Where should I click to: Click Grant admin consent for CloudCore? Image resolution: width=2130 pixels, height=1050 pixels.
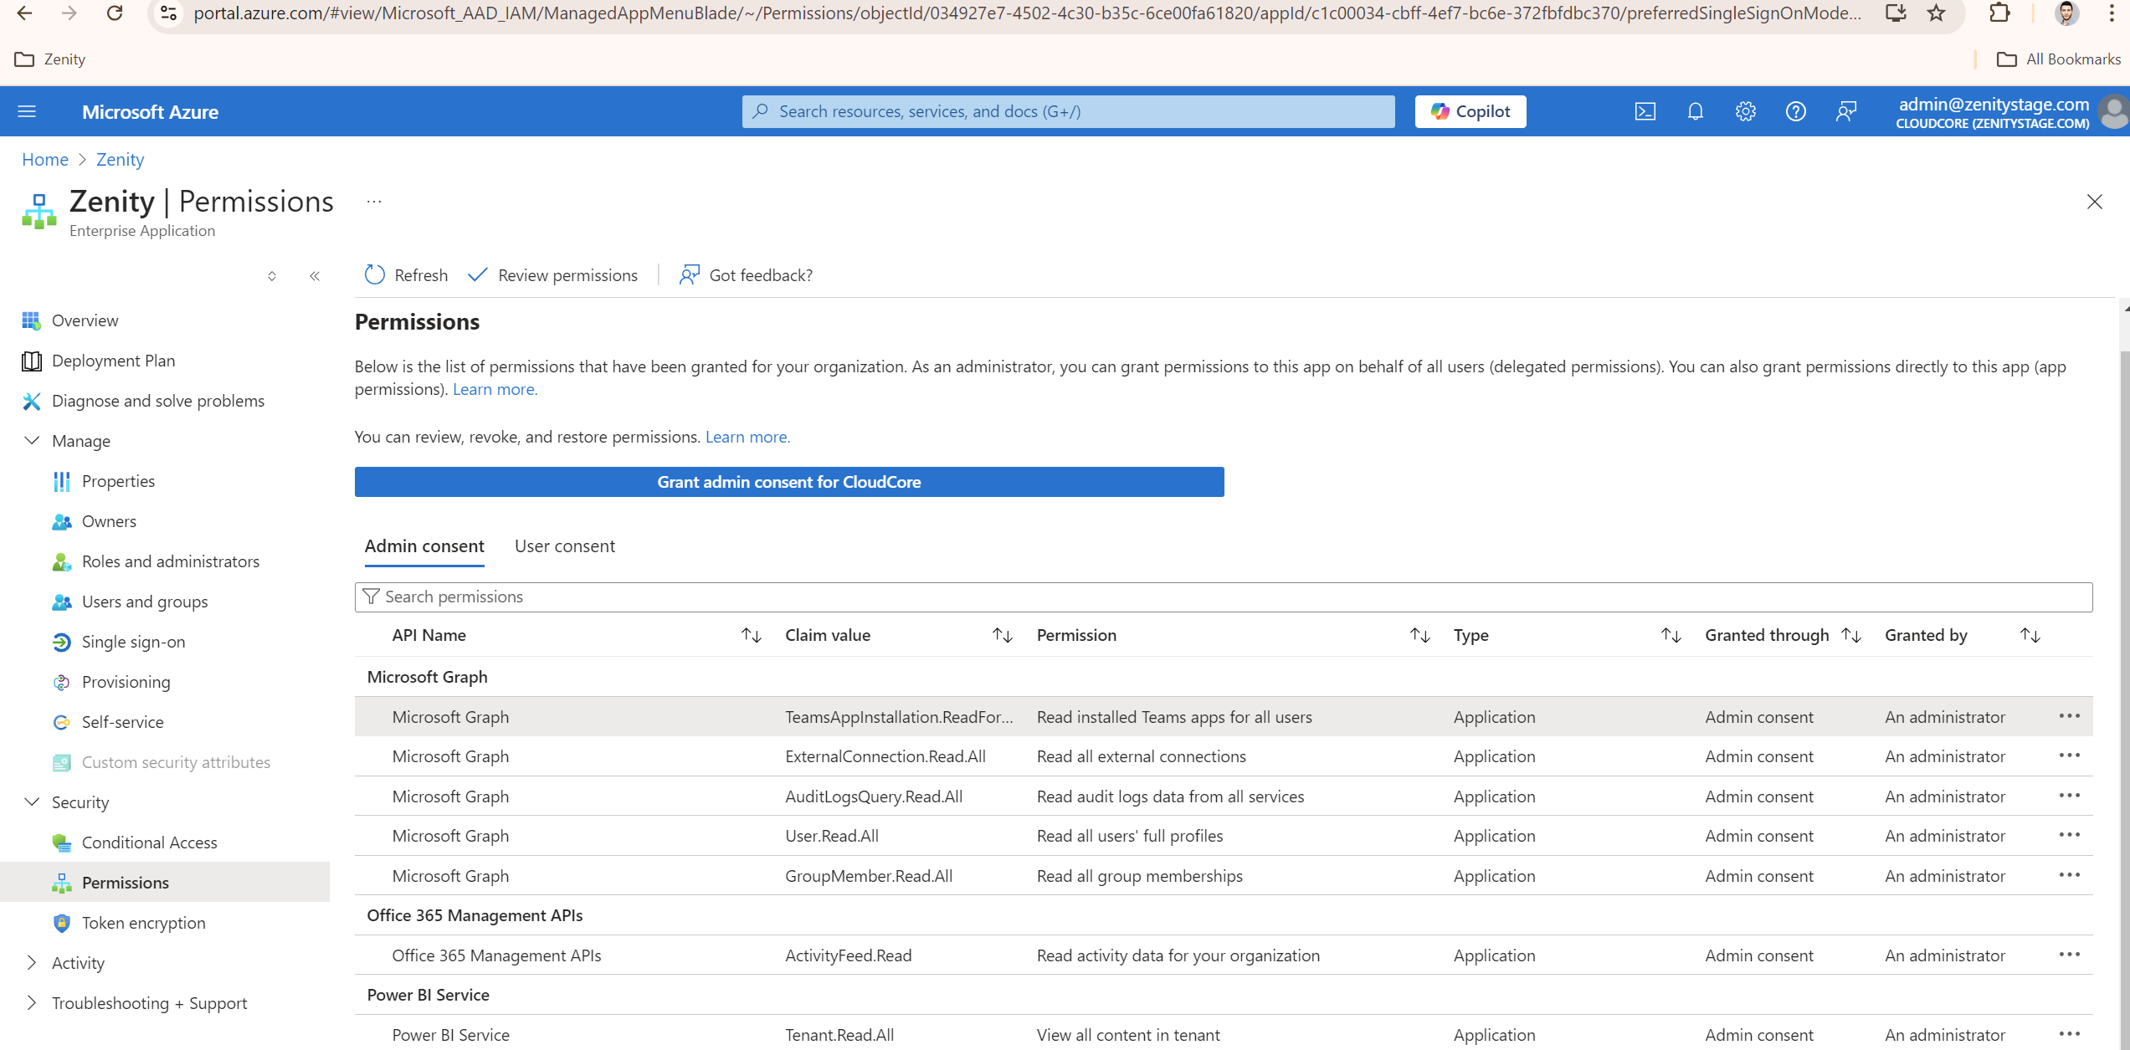click(788, 482)
